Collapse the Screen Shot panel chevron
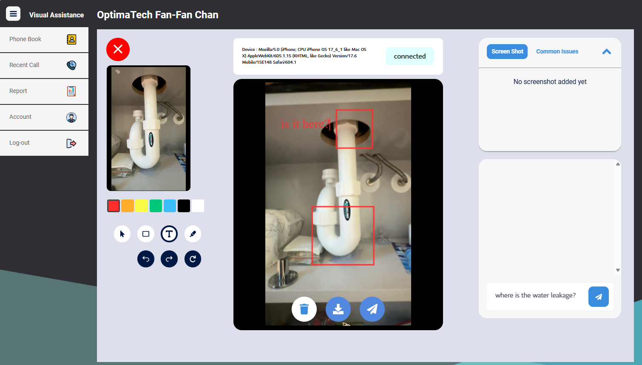Image resolution: width=642 pixels, height=365 pixels. coord(607,51)
